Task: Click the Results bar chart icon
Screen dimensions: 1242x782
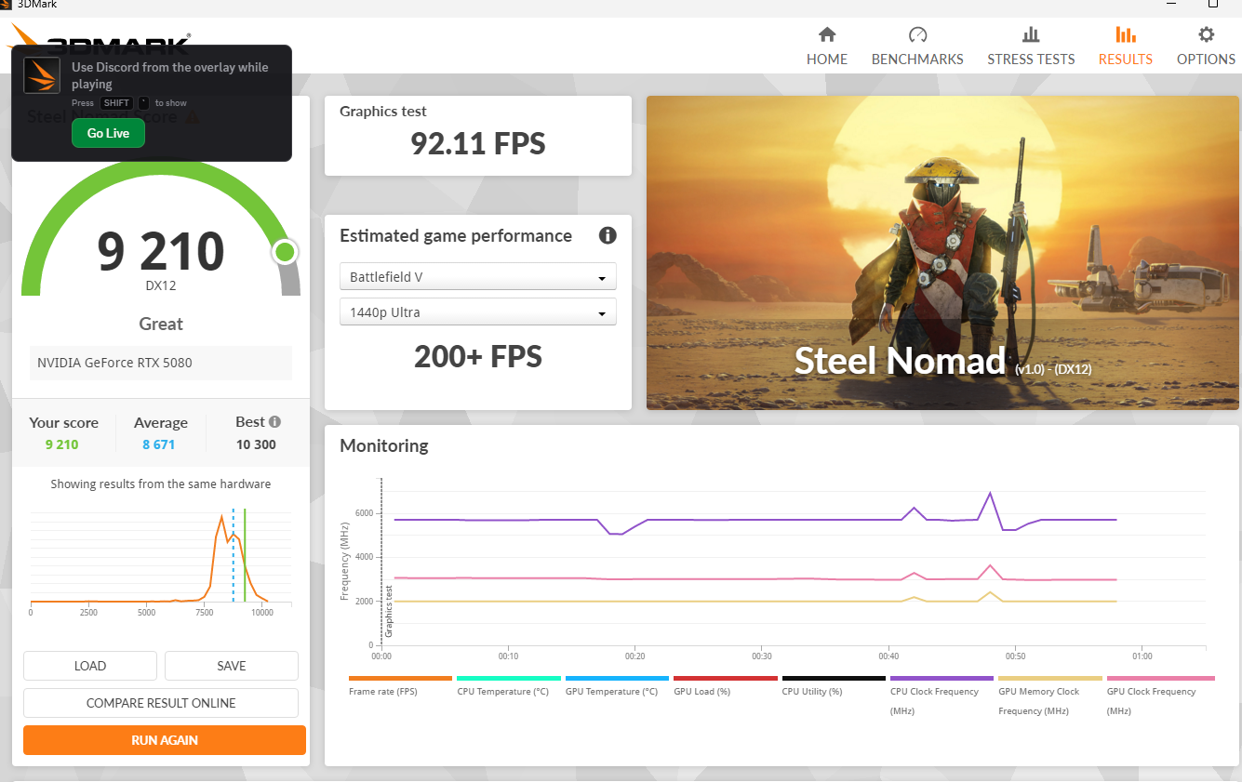Action: tap(1125, 35)
